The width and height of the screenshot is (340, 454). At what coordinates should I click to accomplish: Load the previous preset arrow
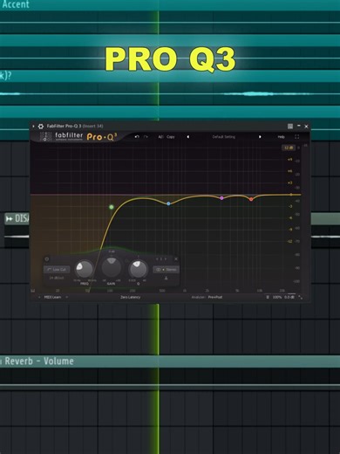pos(188,137)
